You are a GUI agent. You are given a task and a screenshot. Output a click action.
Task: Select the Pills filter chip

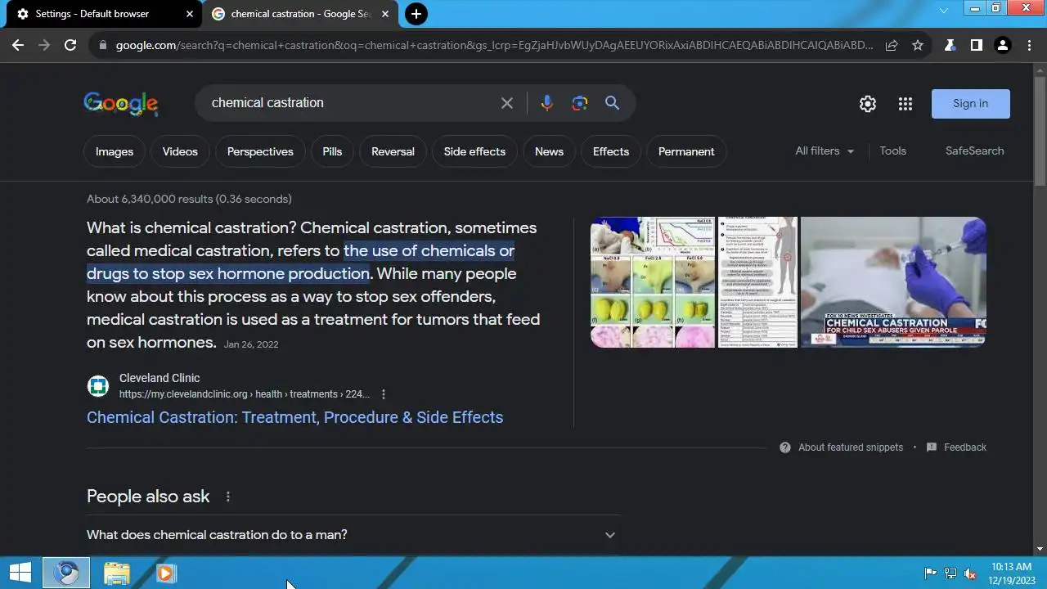tap(332, 151)
